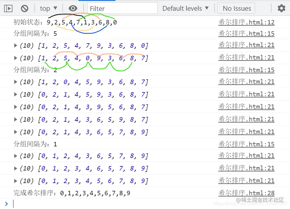Click the No Issues button

237,9
